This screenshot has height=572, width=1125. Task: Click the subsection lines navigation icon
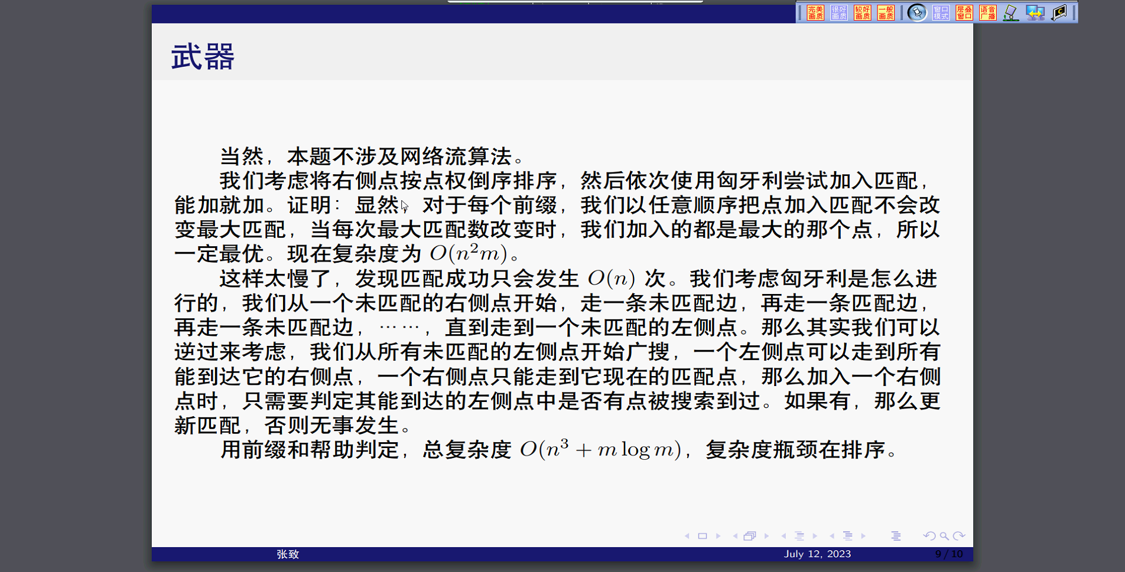point(799,536)
